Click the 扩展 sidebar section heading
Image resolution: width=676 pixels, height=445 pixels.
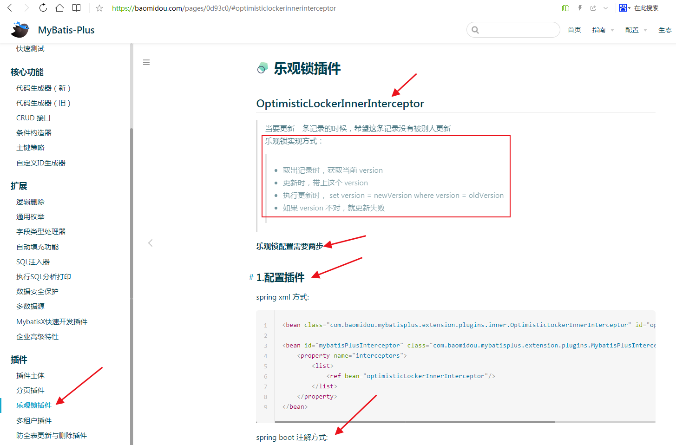click(19, 186)
